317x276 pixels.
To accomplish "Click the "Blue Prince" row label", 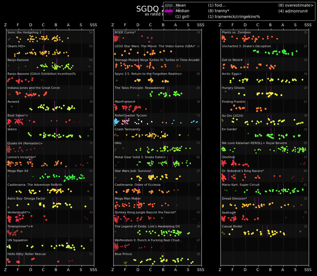I will 123,254.
